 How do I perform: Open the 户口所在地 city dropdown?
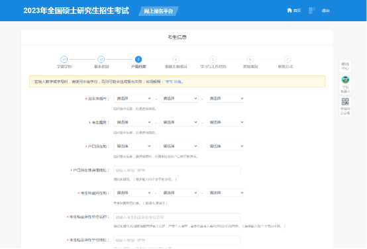tap(179, 146)
